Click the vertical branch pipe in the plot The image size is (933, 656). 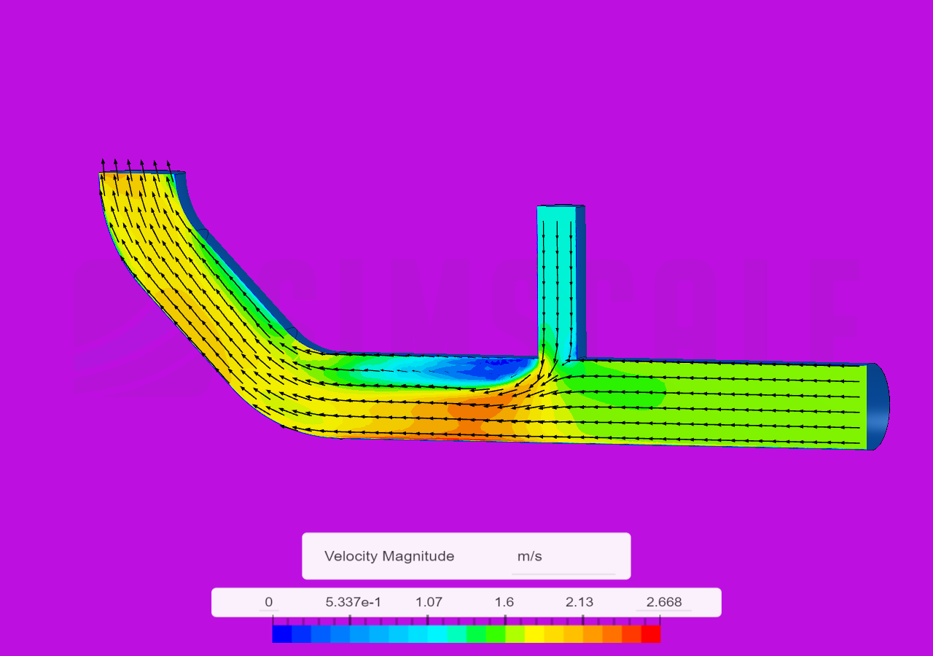pos(560,283)
